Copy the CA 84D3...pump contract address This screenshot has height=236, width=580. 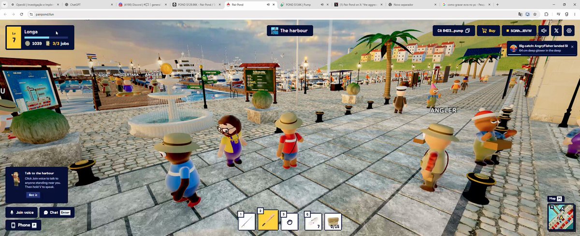point(453,30)
